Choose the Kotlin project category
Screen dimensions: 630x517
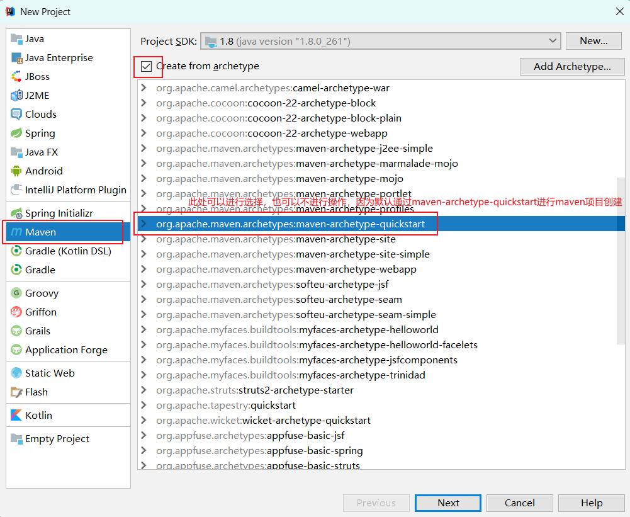pyautogui.click(x=69, y=416)
